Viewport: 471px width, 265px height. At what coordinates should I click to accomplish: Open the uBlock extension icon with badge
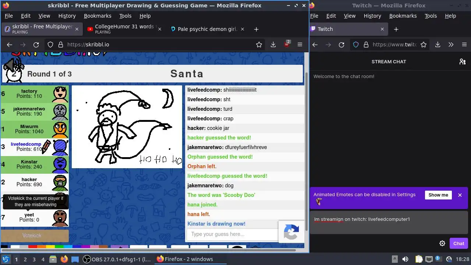[287, 44]
